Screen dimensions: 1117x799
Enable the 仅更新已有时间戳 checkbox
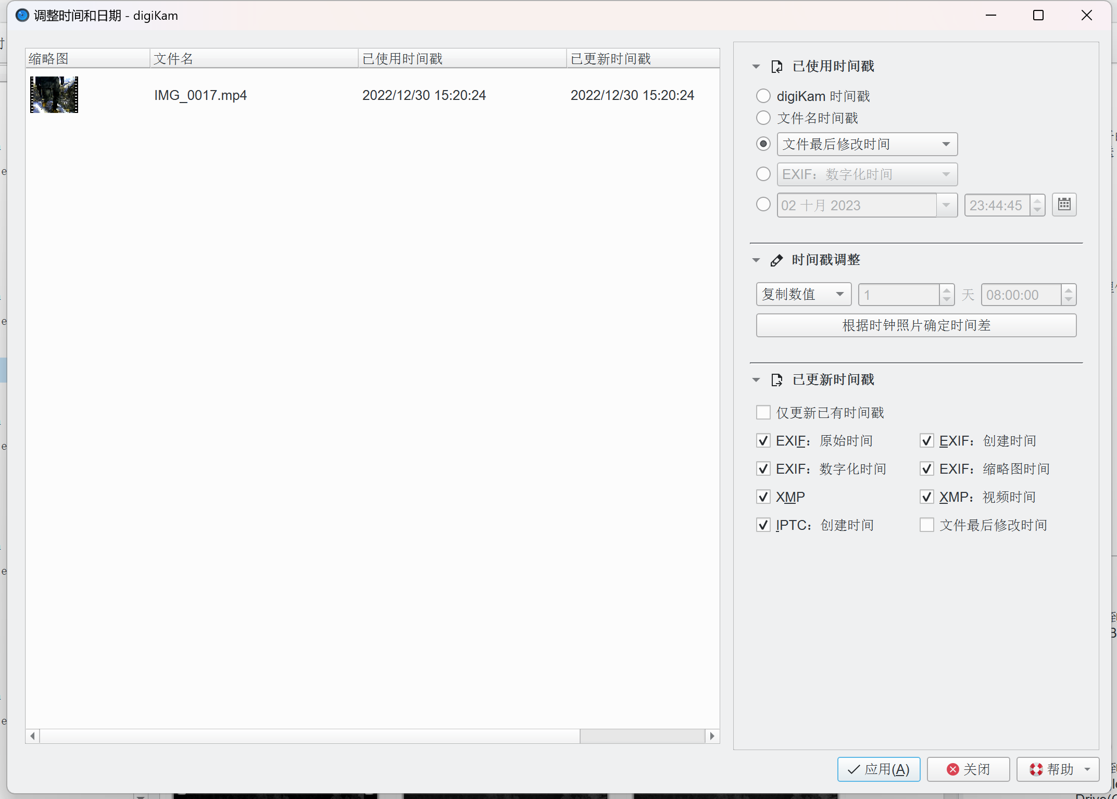[x=763, y=413]
